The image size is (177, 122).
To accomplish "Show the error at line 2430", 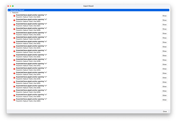I will (164, 34).
